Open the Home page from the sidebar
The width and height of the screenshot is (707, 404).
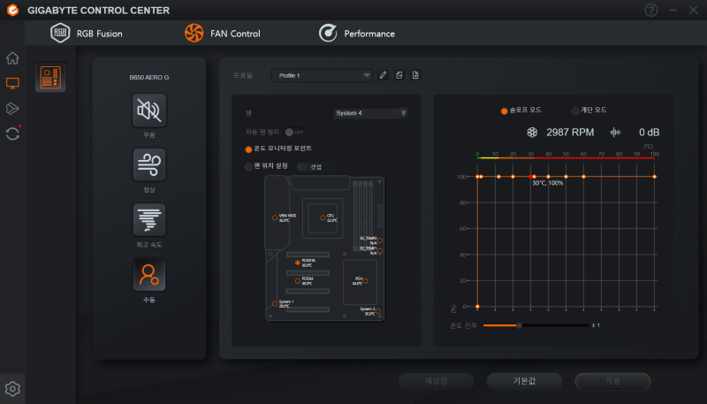click(x=12, y=57)
